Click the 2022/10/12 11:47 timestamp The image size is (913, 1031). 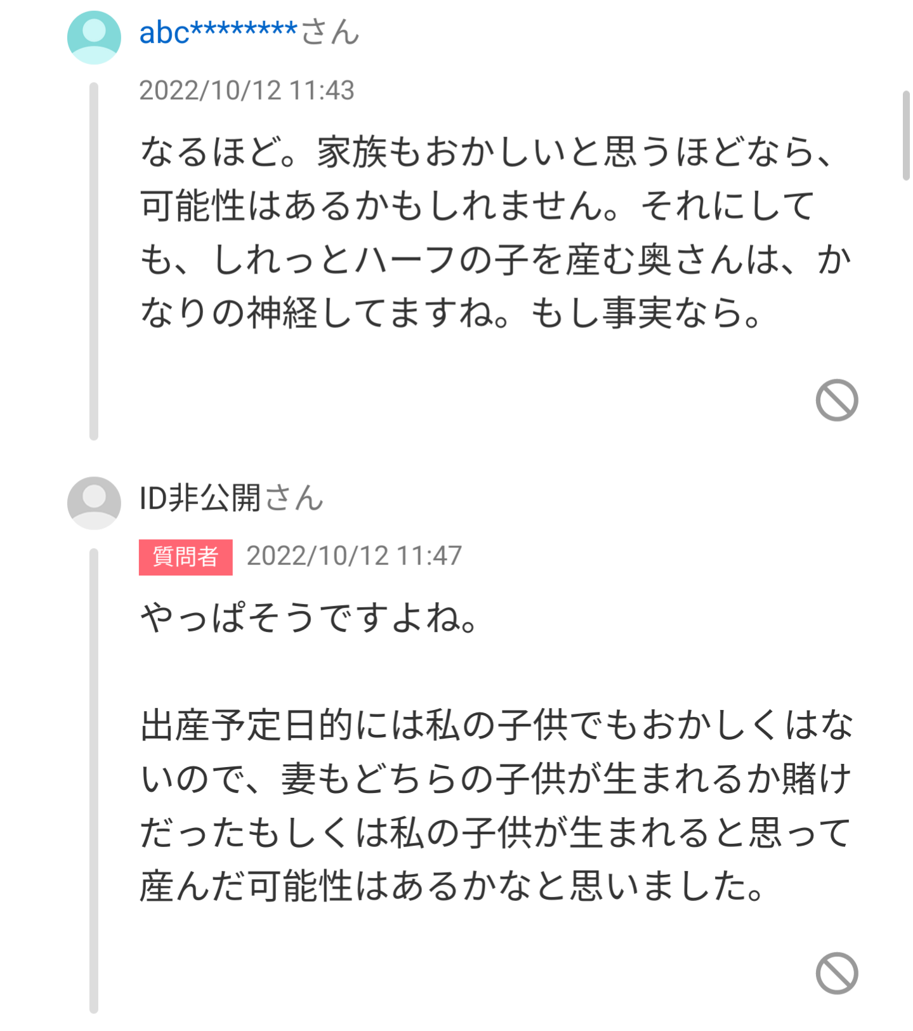click(x=354, y=556)
